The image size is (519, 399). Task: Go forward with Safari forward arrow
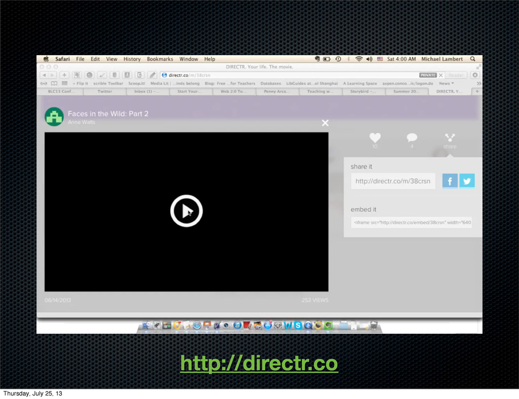52,75
